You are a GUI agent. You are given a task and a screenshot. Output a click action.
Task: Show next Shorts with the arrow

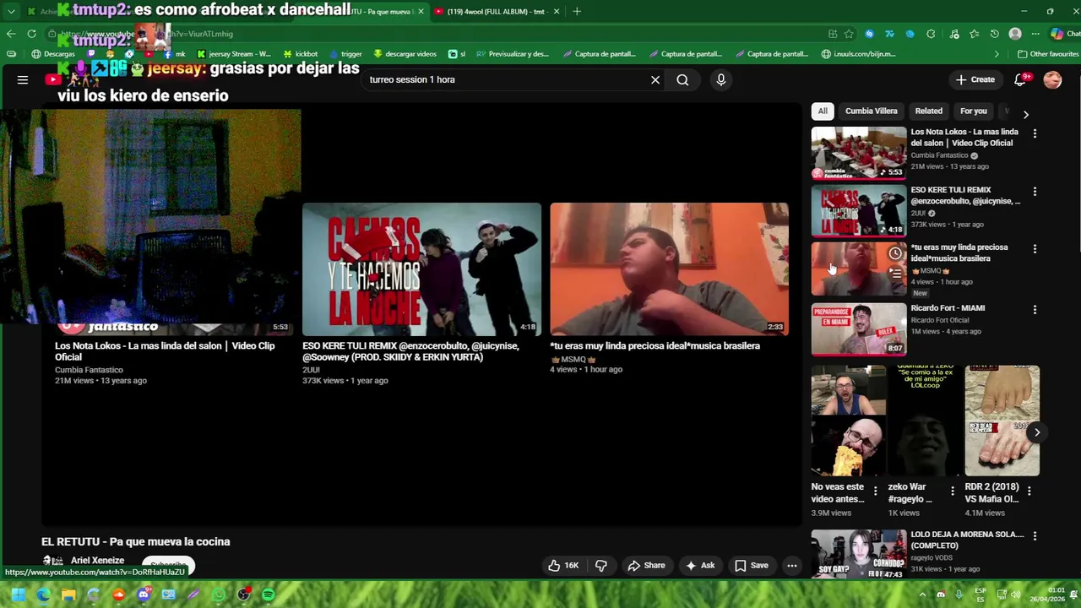(x=1037, y=432)
